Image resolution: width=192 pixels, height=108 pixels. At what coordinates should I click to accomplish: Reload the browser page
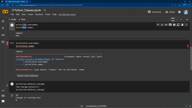tap(7, 5)
